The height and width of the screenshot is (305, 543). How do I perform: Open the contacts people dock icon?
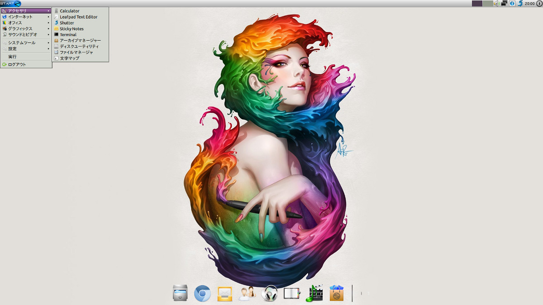point(248,294)
